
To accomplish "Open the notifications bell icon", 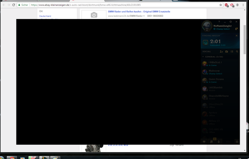I will click(x=236, y=29).
